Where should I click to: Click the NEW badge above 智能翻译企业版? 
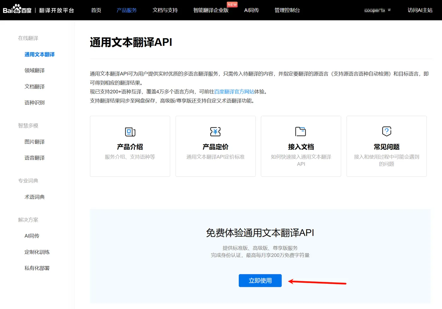tap(232, 4)
